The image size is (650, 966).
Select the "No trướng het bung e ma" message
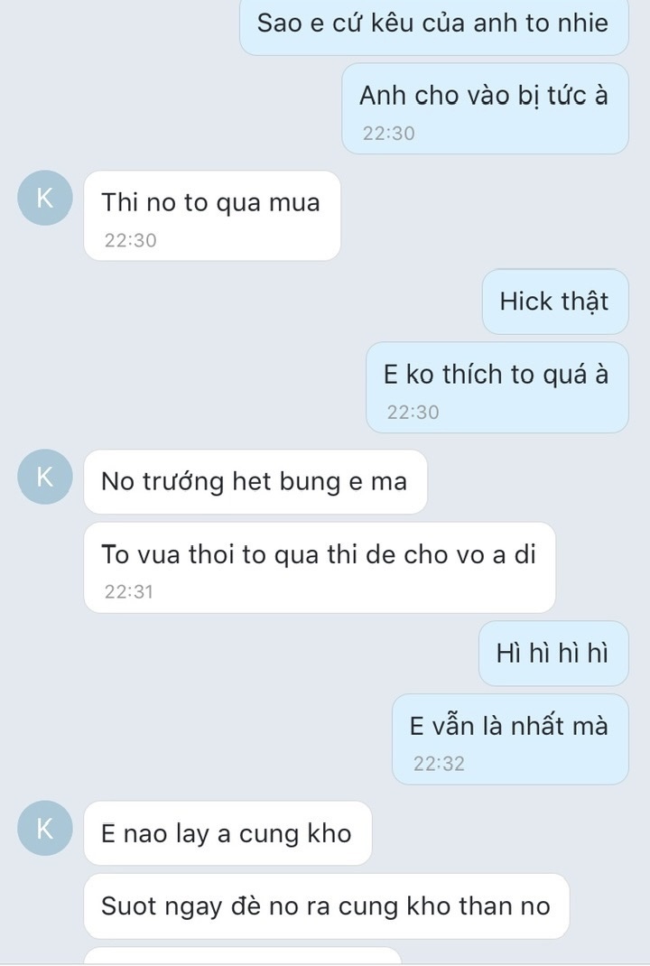pyautogui.click(x=255, y=481)
